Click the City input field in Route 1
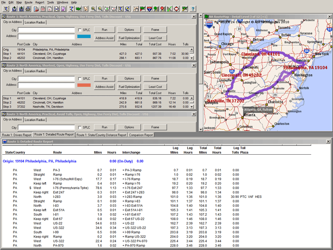The image size is (333, 250). tap(46, 30)
